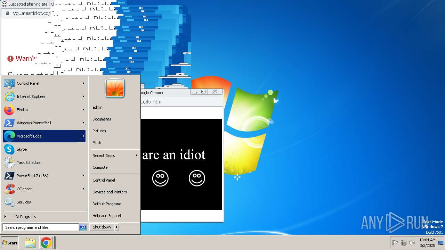The image size is (445, 250).
Task: Launch Skype from Start menu
Action: 44,149
